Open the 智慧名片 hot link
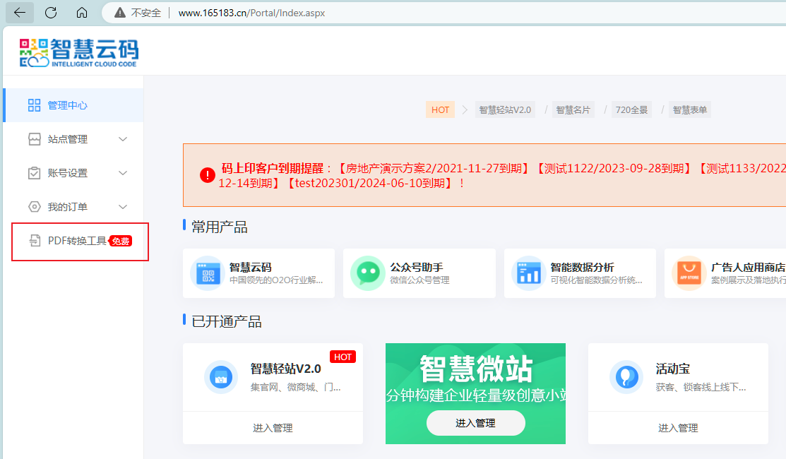786x459 pixels. coord(573,109)
